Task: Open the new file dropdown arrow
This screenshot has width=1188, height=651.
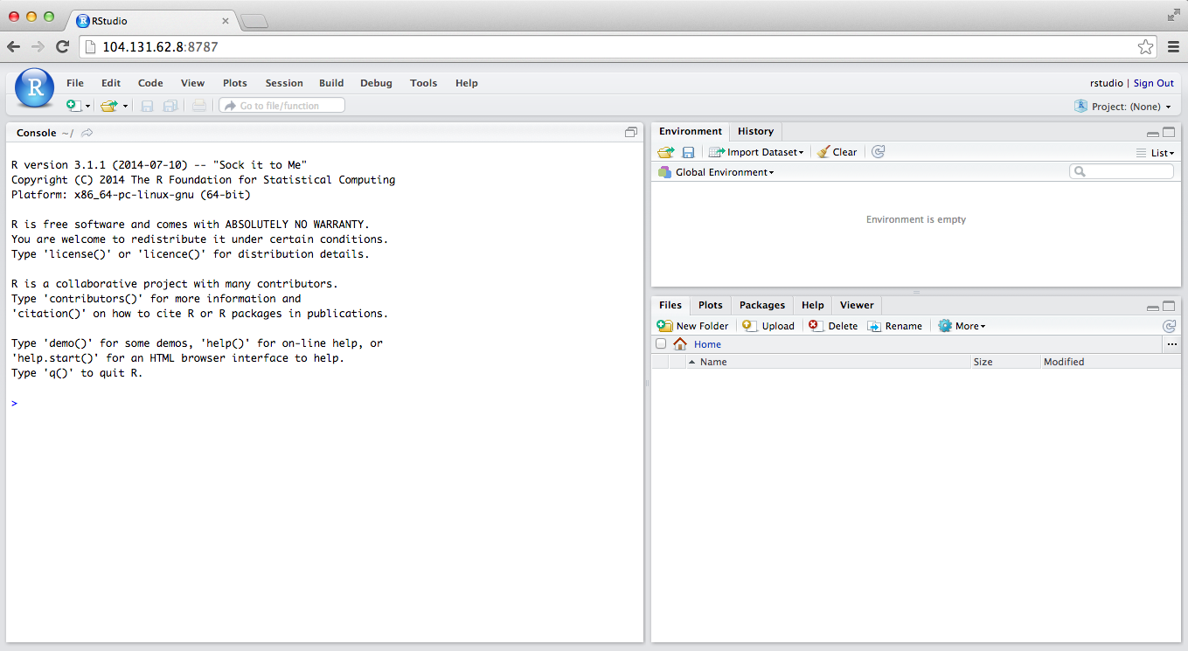Action: (x=87, y=107)
